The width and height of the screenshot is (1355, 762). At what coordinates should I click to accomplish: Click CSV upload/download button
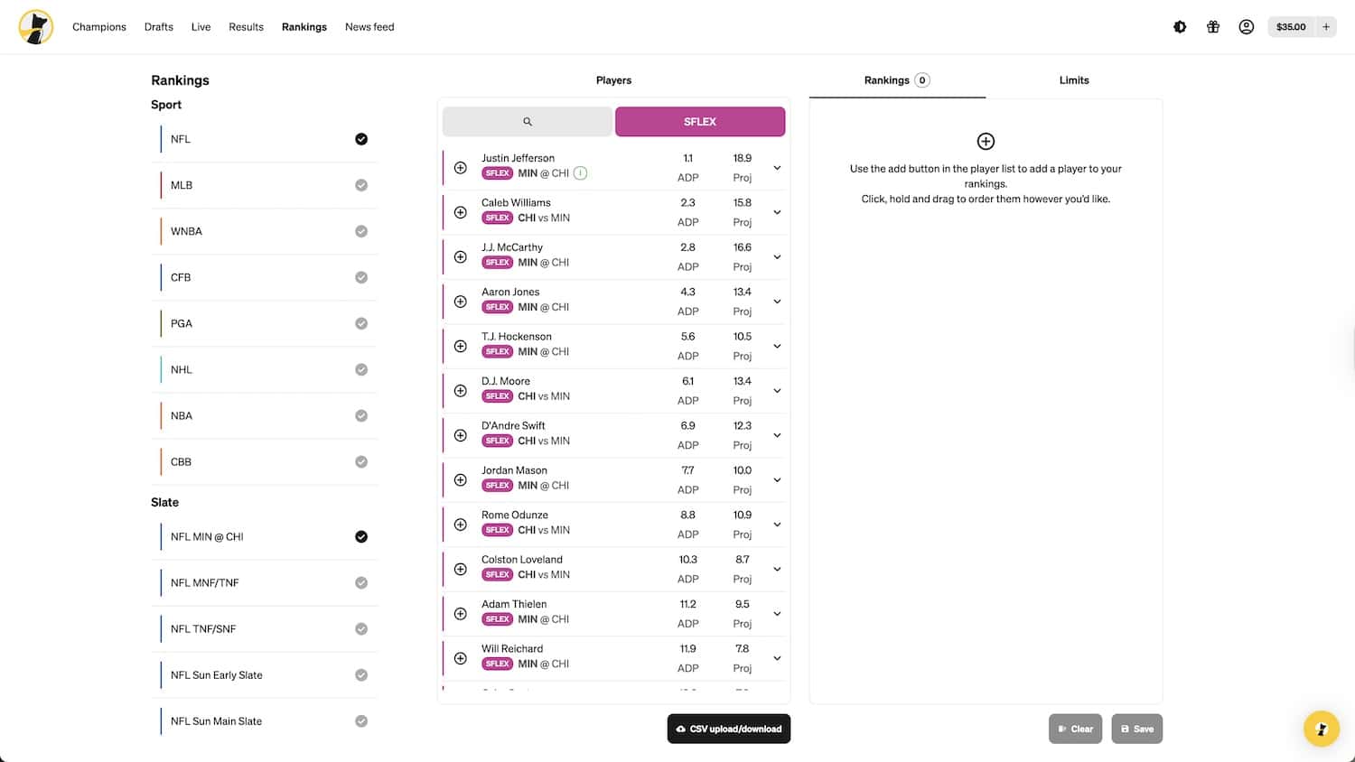click(x=728, y=729)
